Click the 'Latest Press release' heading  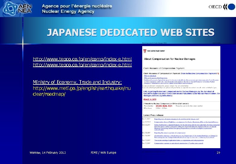click(153, 115)
